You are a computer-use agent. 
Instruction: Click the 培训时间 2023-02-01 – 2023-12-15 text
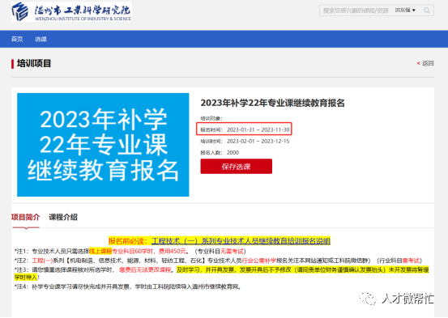[245, 141]
